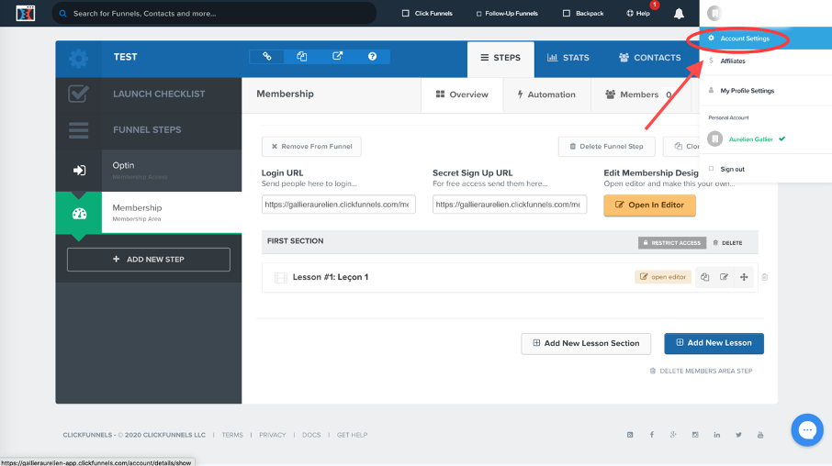Click the Open In Editor button

[649, 205]
